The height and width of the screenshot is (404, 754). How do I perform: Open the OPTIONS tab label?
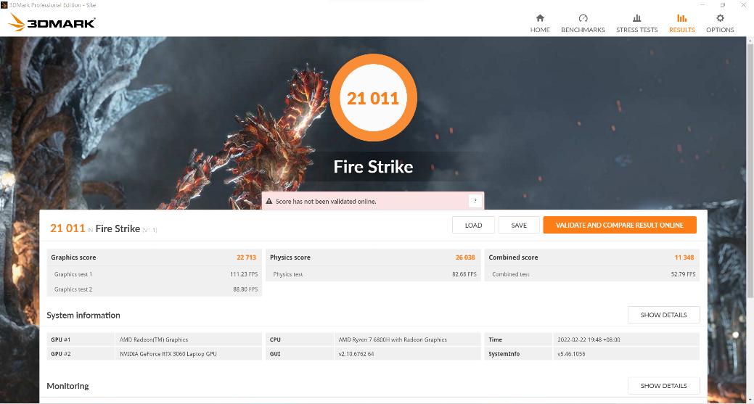720,30
